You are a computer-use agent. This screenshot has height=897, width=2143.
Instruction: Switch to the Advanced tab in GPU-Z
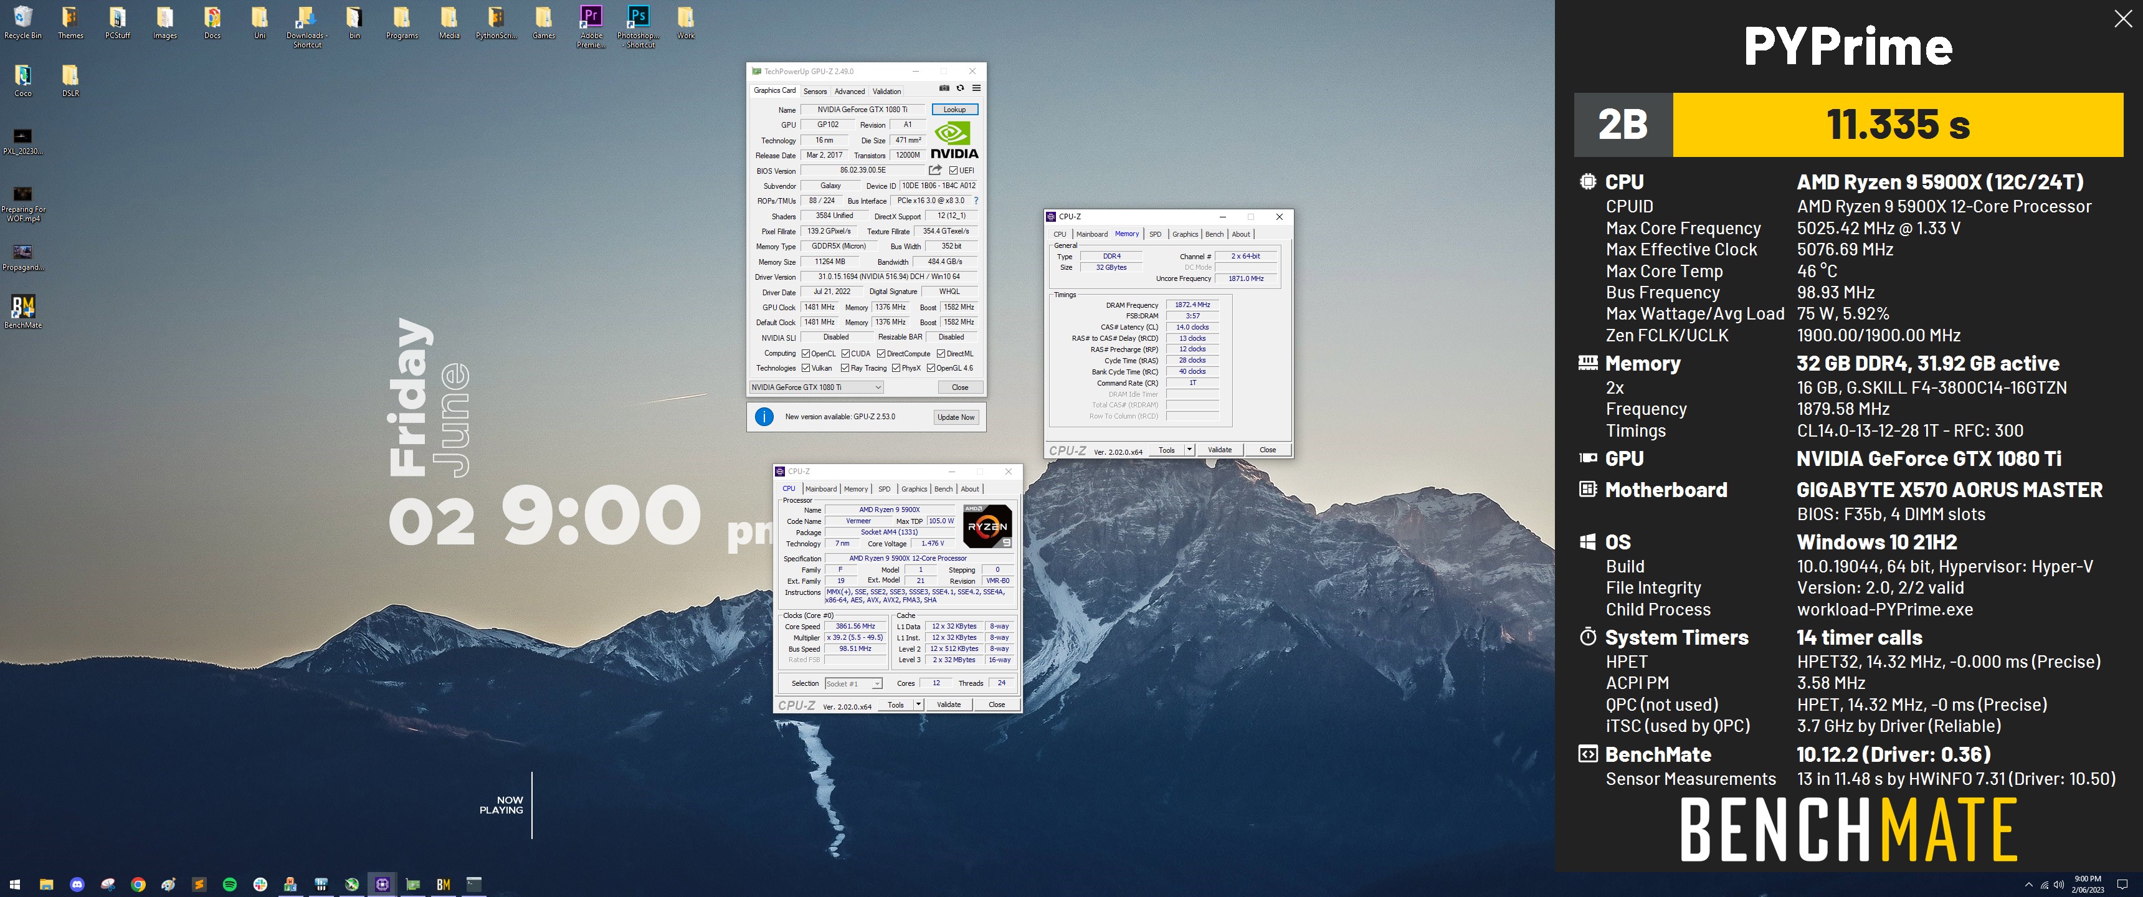[x=849, y=92]
